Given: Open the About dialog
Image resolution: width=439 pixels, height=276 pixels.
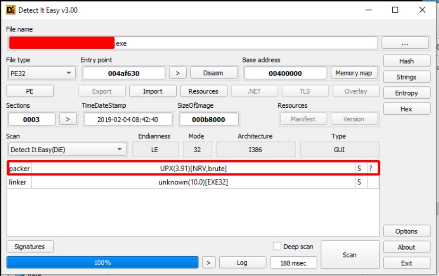Looking at the screenshot, I should 406,247.
